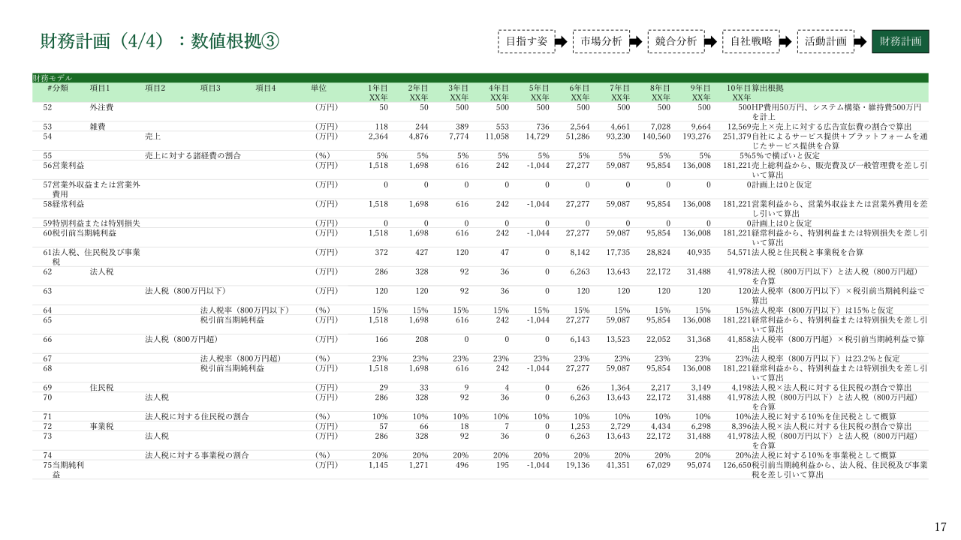Click the arrow between 競合分析 and 自社戦略

point(710,42)
